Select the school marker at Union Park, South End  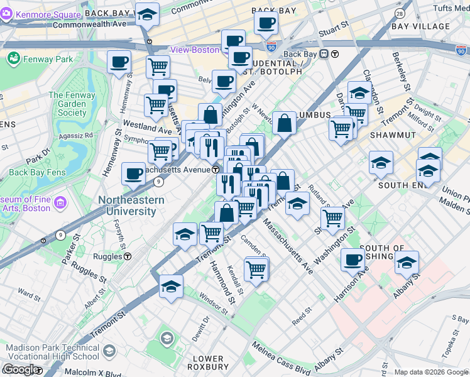click(428, 171)
